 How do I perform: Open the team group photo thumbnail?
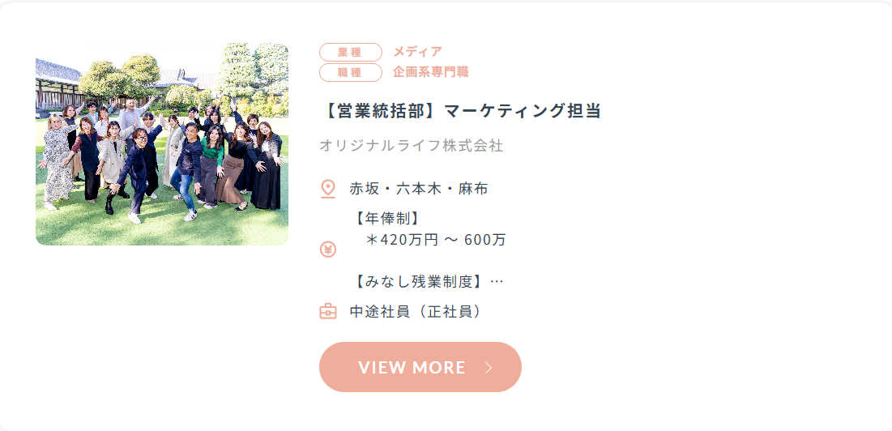[x=162, y=144]
